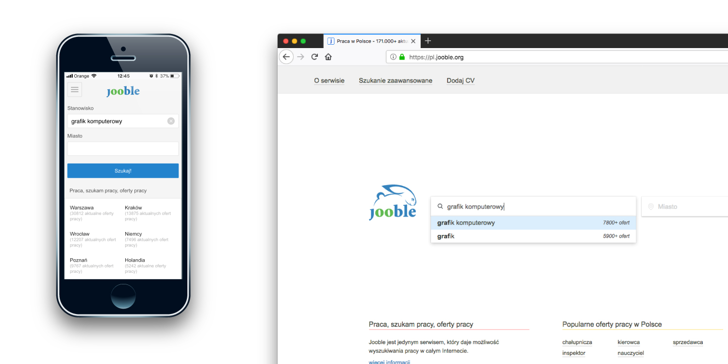The width and height of the screenshot is (728, 364).
Task: Open Dodaj CV menu link
Action: point(461,81)
